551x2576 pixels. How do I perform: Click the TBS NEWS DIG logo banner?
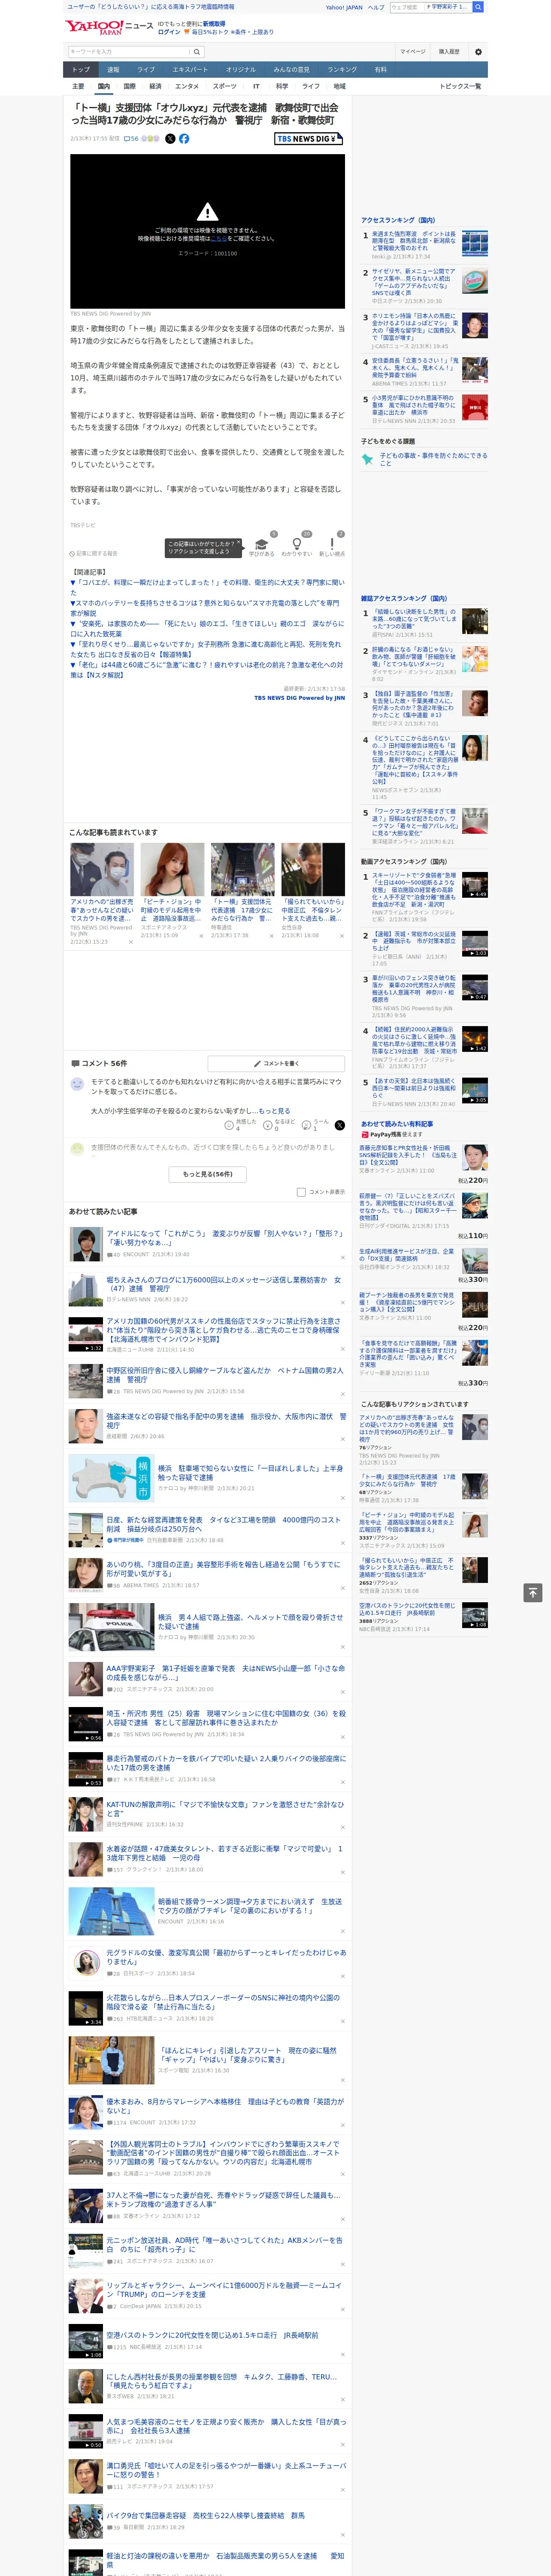coord(308,139)
